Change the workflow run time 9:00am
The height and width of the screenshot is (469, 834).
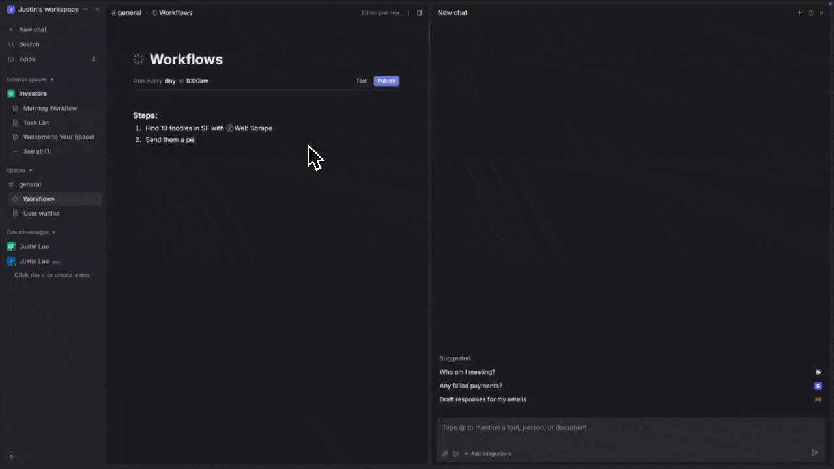[x=197, y=81]
